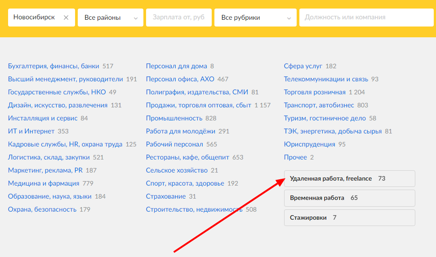Open Полиграфия, издательства, СМИ category
Image resolution: width=436 pixels, height=257 pixels.
[x=197, y=92]
